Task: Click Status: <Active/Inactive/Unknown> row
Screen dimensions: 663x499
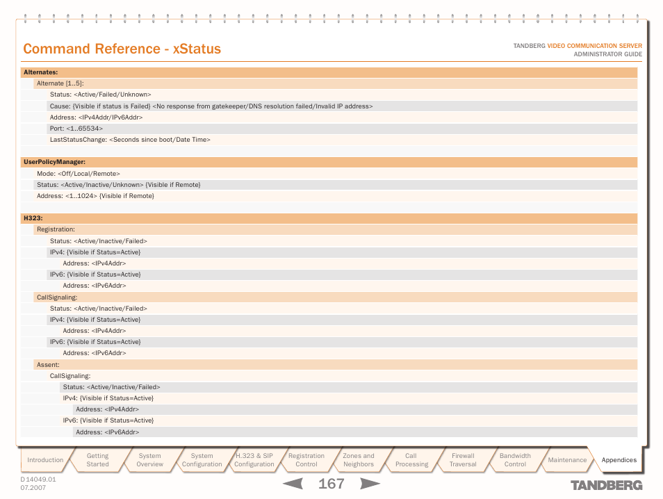Action: click(335, 185)
